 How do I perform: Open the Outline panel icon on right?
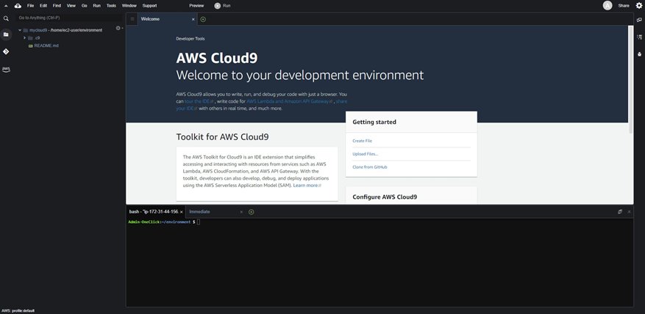pos(639,37)
